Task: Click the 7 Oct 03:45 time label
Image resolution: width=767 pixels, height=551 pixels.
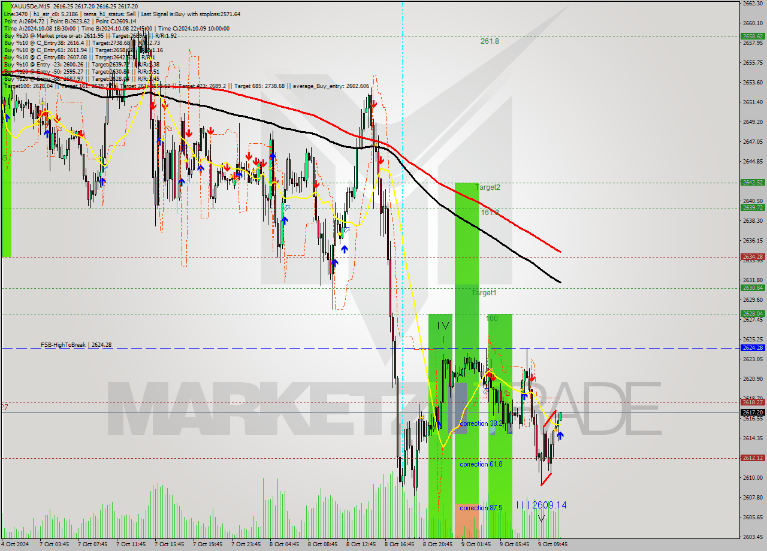Action: point(54,544)
